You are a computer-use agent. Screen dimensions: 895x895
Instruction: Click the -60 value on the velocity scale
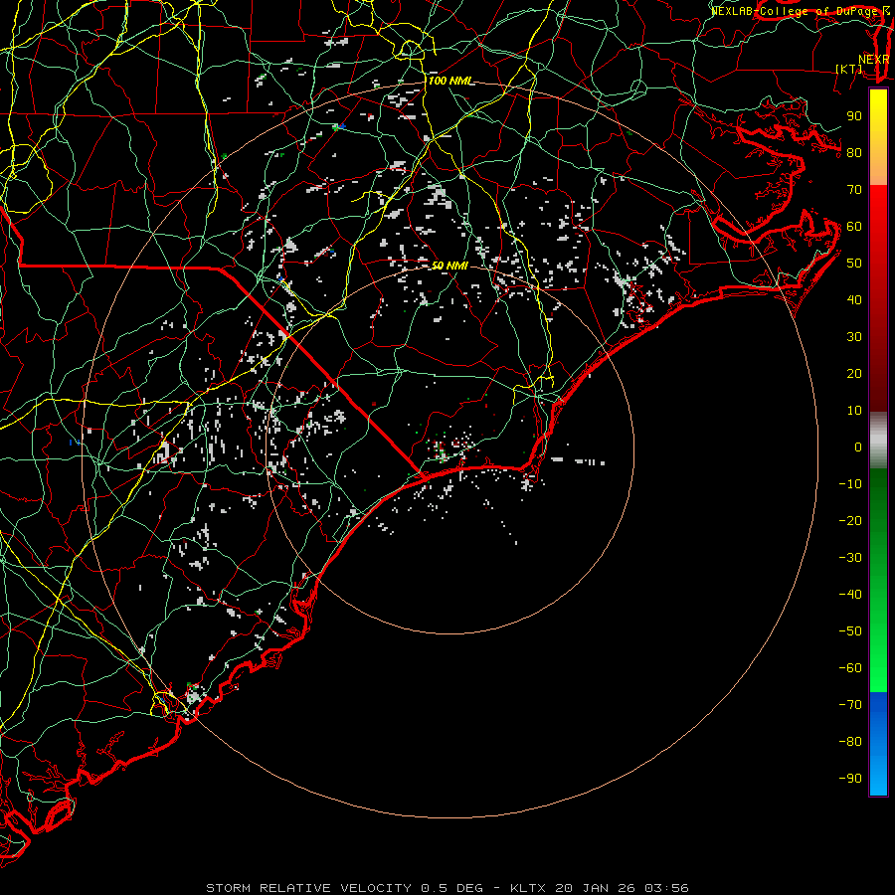tap(850, 668)
